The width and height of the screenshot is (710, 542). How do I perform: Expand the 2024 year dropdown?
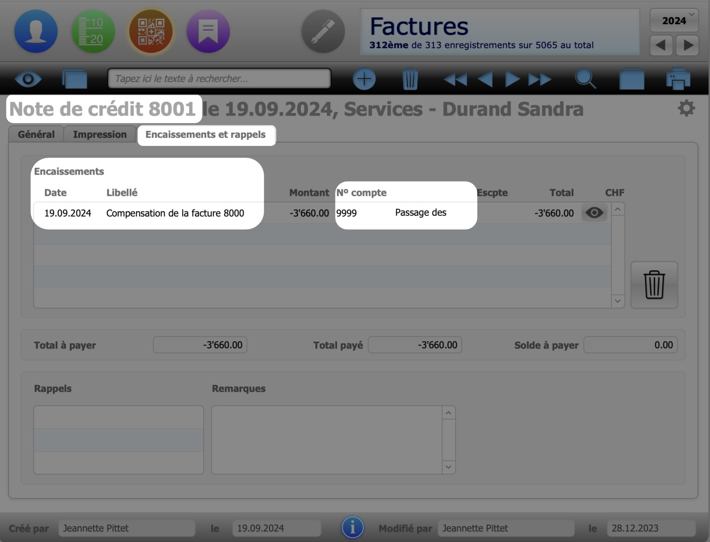[674, 20]
